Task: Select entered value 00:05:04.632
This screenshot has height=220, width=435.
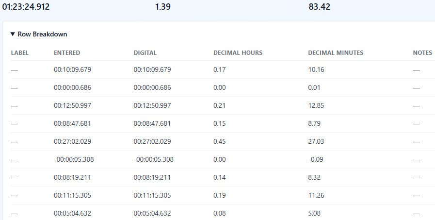Action: pyautogui.click(x=72, y=213)
